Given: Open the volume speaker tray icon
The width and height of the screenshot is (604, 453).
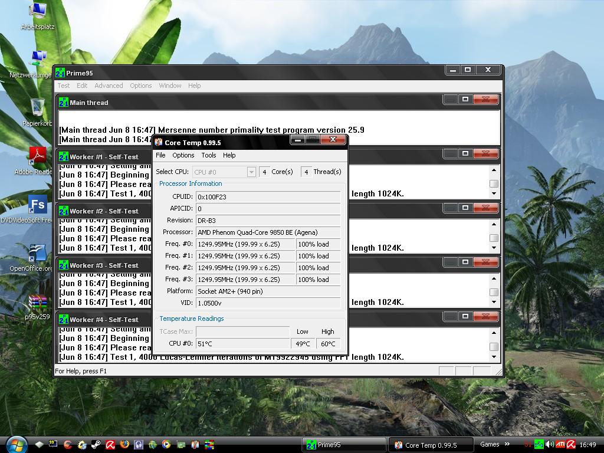Looking at the screenshot, I should pyautogui.click(x=550, y=444).
